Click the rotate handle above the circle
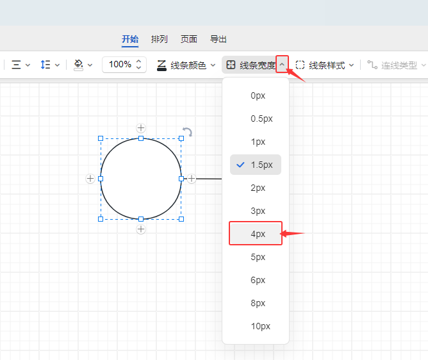The image size is (428, 360). [x=187, y=132]
